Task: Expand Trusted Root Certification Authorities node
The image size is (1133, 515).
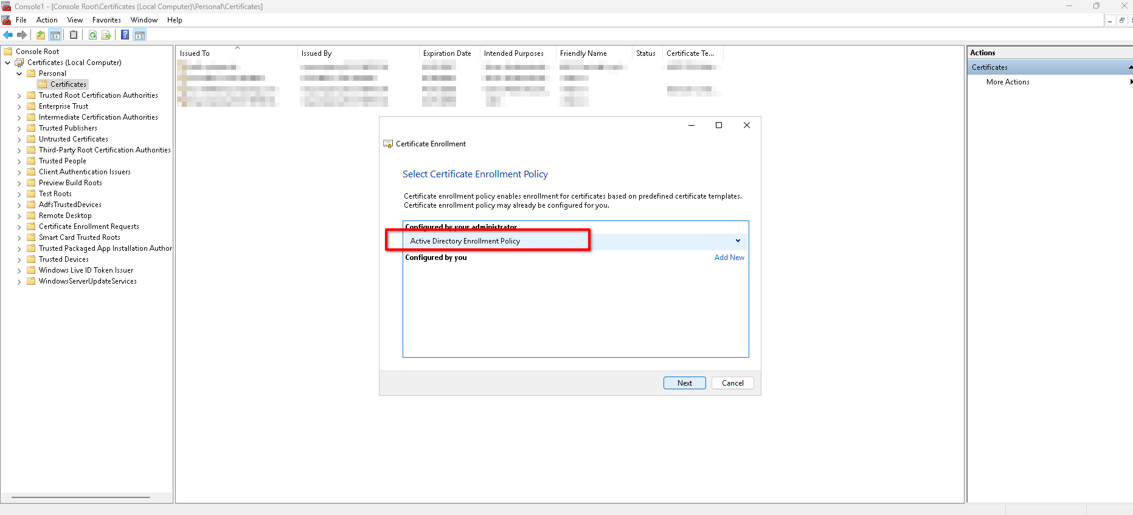Action: tap(19, 96)
